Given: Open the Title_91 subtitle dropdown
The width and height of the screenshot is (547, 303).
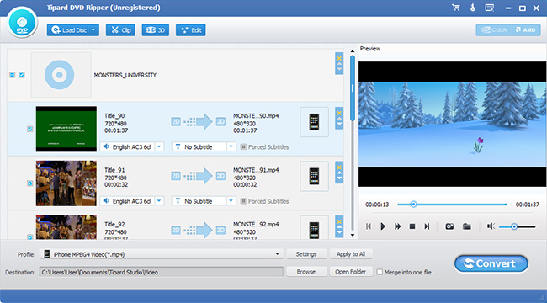Looking at the screenshot, I should 231,201.
